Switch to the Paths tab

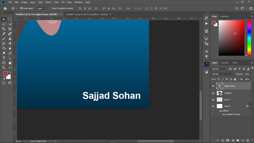[235, 63]
